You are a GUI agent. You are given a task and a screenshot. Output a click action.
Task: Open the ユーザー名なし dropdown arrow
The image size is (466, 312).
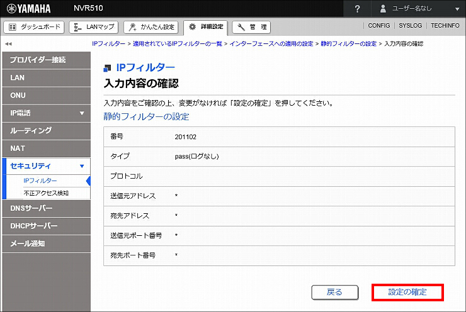coord(457,9)
